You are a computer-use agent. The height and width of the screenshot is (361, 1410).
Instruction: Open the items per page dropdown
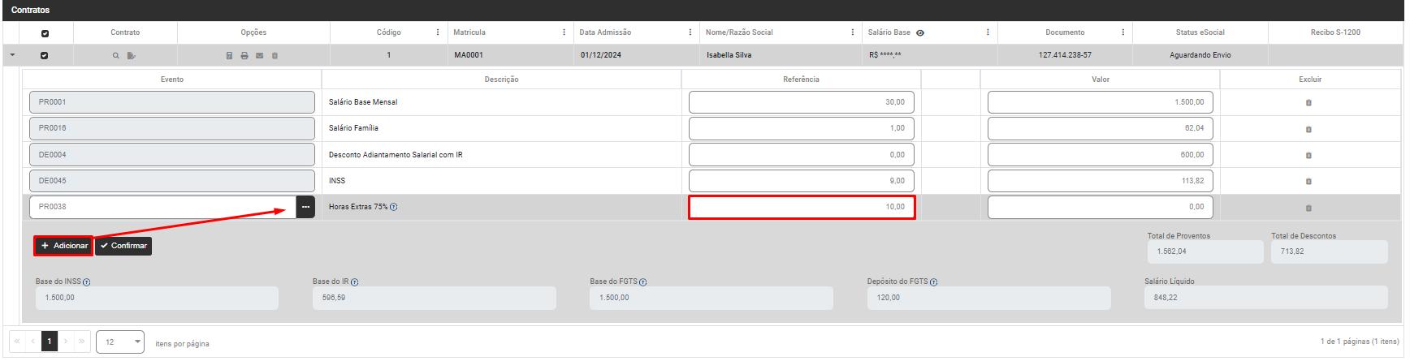[x=120, y=342]
